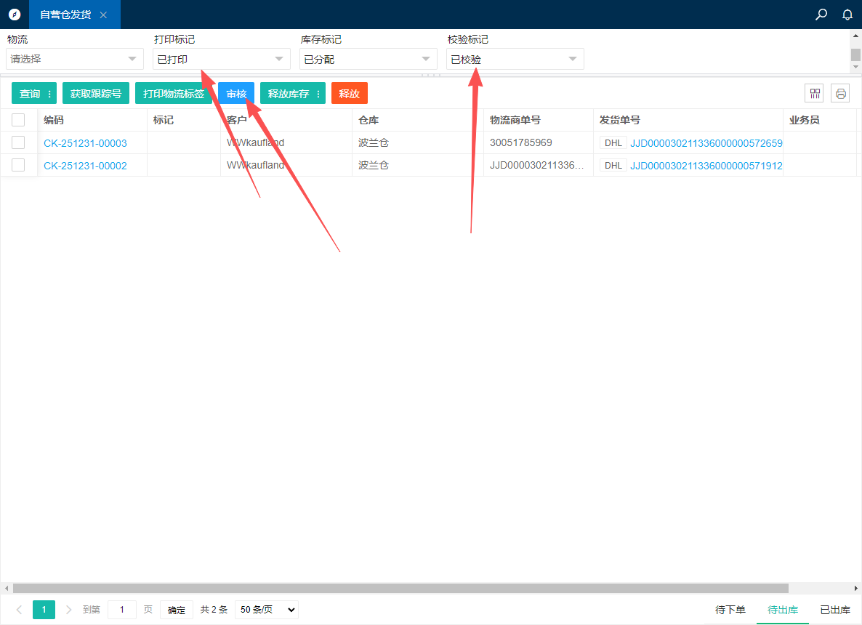Click the printer icon above table
This screenshot has width=862, height=625.
click(840, 93)
